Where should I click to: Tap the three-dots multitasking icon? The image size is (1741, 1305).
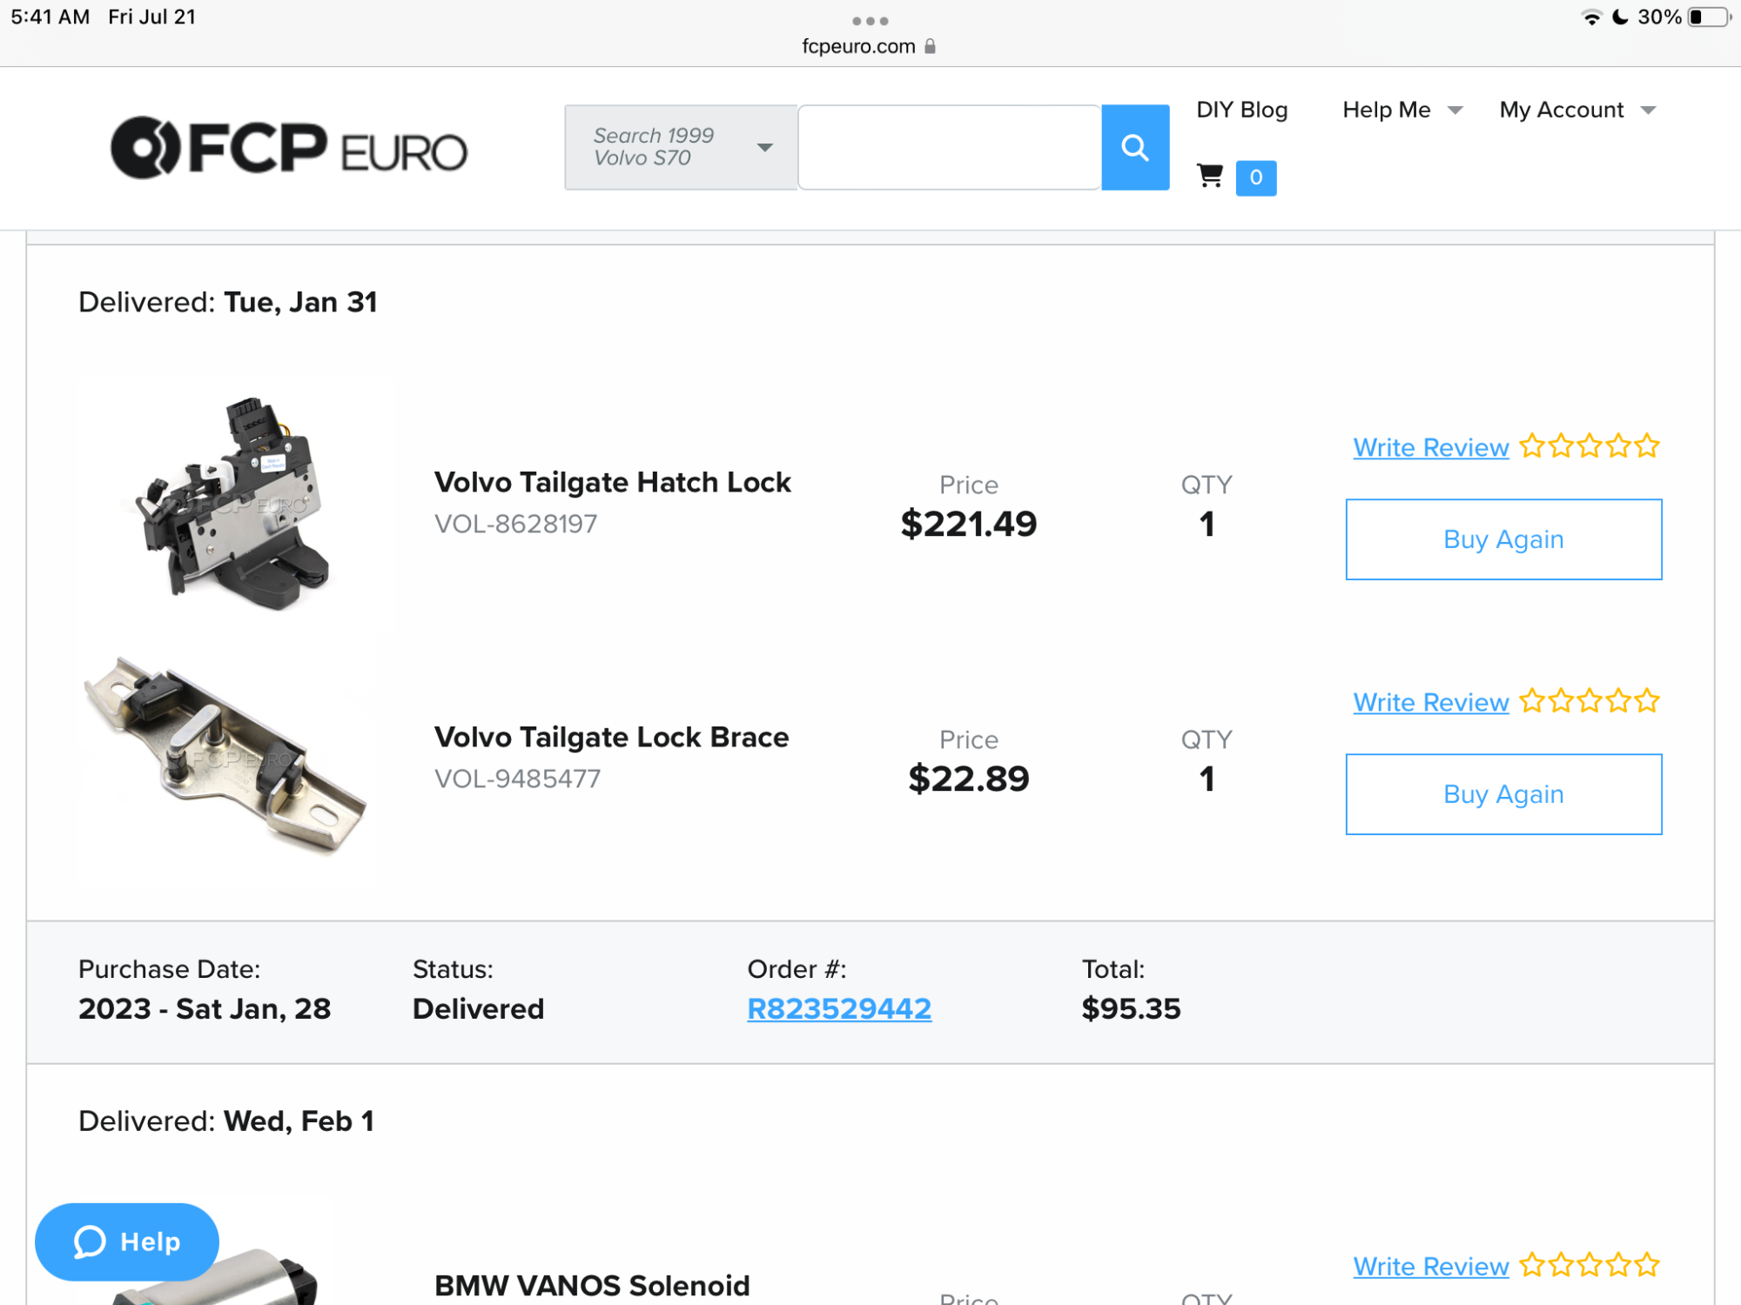click(870, 21)
